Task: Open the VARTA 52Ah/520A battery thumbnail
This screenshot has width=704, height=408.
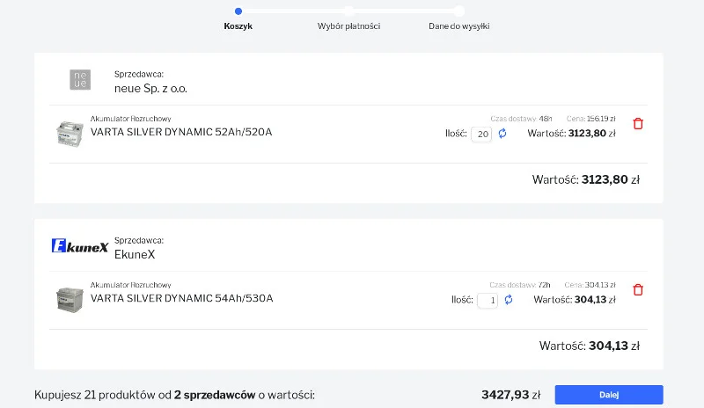Action: [x=70, y=134]
